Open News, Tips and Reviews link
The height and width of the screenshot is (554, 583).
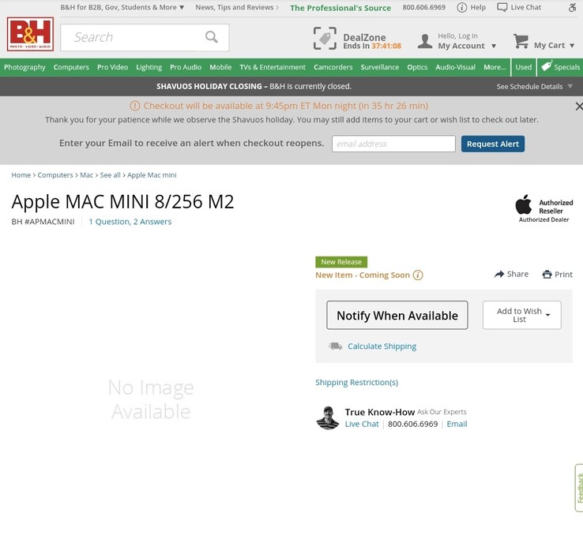(x=237, y=7)
